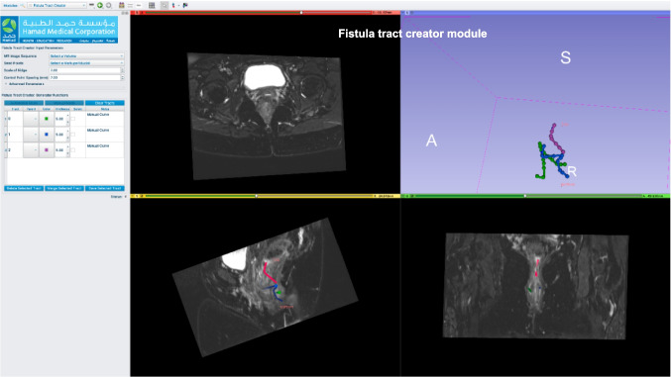Screen dimensions: 671x377
Task: Click the Merge Selected Tract button
Action: [x=64, y=188]
